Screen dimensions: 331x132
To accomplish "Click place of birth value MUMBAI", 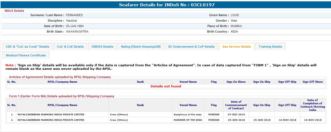I will pos(236,26).
